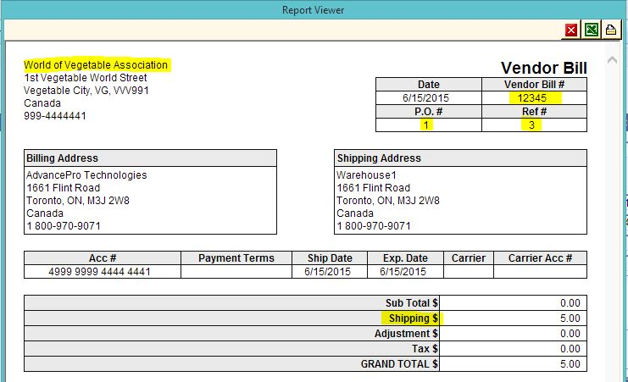Viewport: 628px width, 382px height.
Task: Click the Sub Total amount 0.00
Action: click(x=570, y=303)
